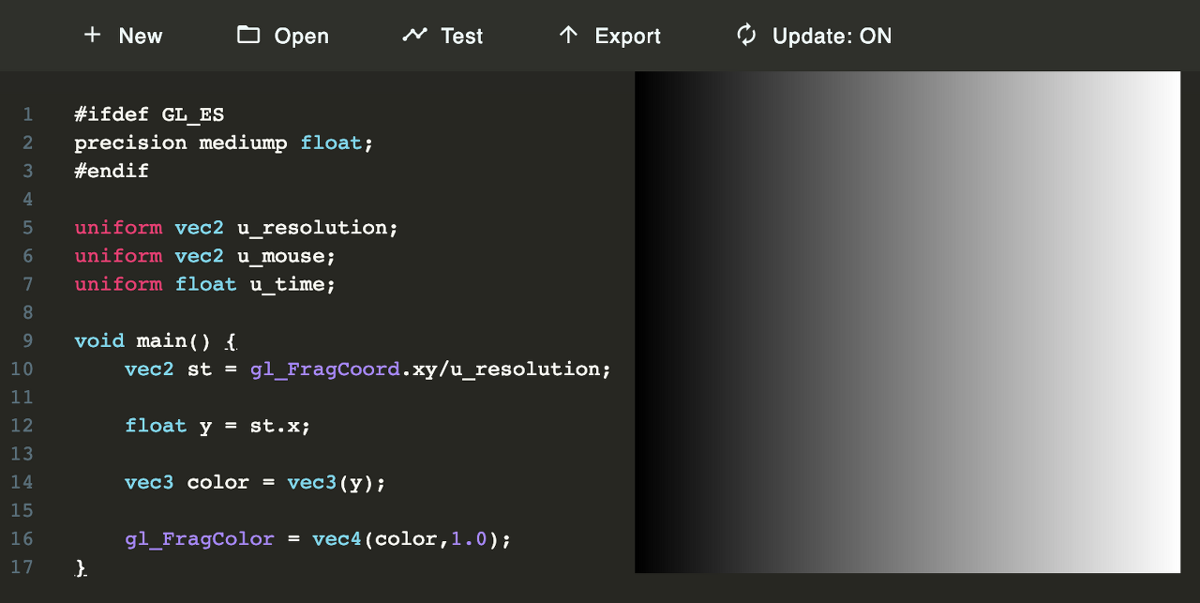Click the upward arrow Export icon
The height and width of the screenshot is (603, 1200).
(x=568, y=36)
